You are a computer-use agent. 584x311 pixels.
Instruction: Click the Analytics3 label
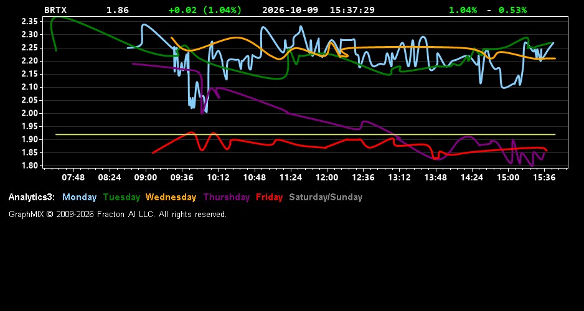click(32, 198)
